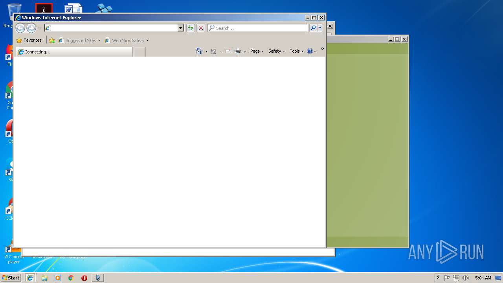503x283 pixels.
Task: Expand Print options dropdown arrow
Action: click(x=245, y=51)
